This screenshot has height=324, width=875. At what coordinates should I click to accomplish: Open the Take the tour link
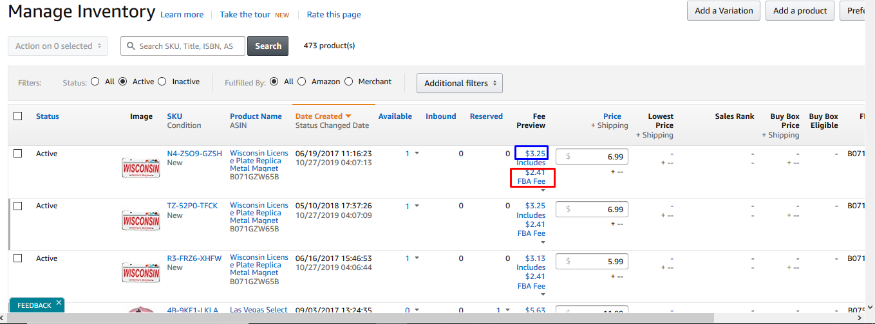pos(245,14)
